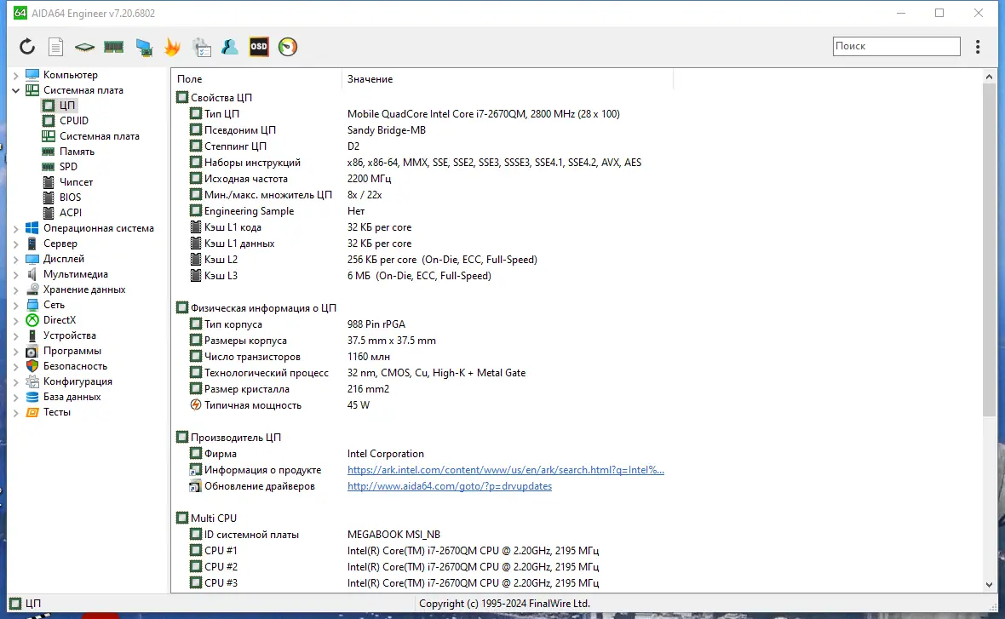1005x619 pixels.
Task: Expand the Дисплей tree node
Action: (x=16, y=259)
